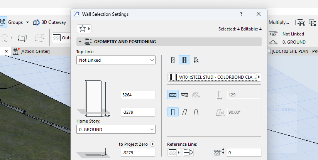The width and height of the screenshot is (318, 160).
Task: Click the Flip wall on reference line icon
Action: [189, 153]
